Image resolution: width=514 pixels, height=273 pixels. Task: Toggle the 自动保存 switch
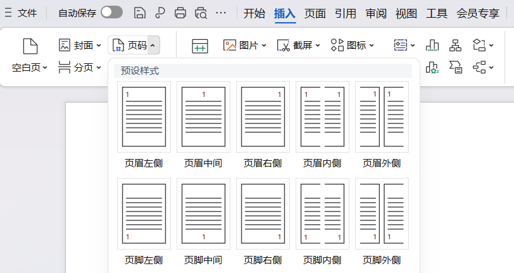[111, 13]
